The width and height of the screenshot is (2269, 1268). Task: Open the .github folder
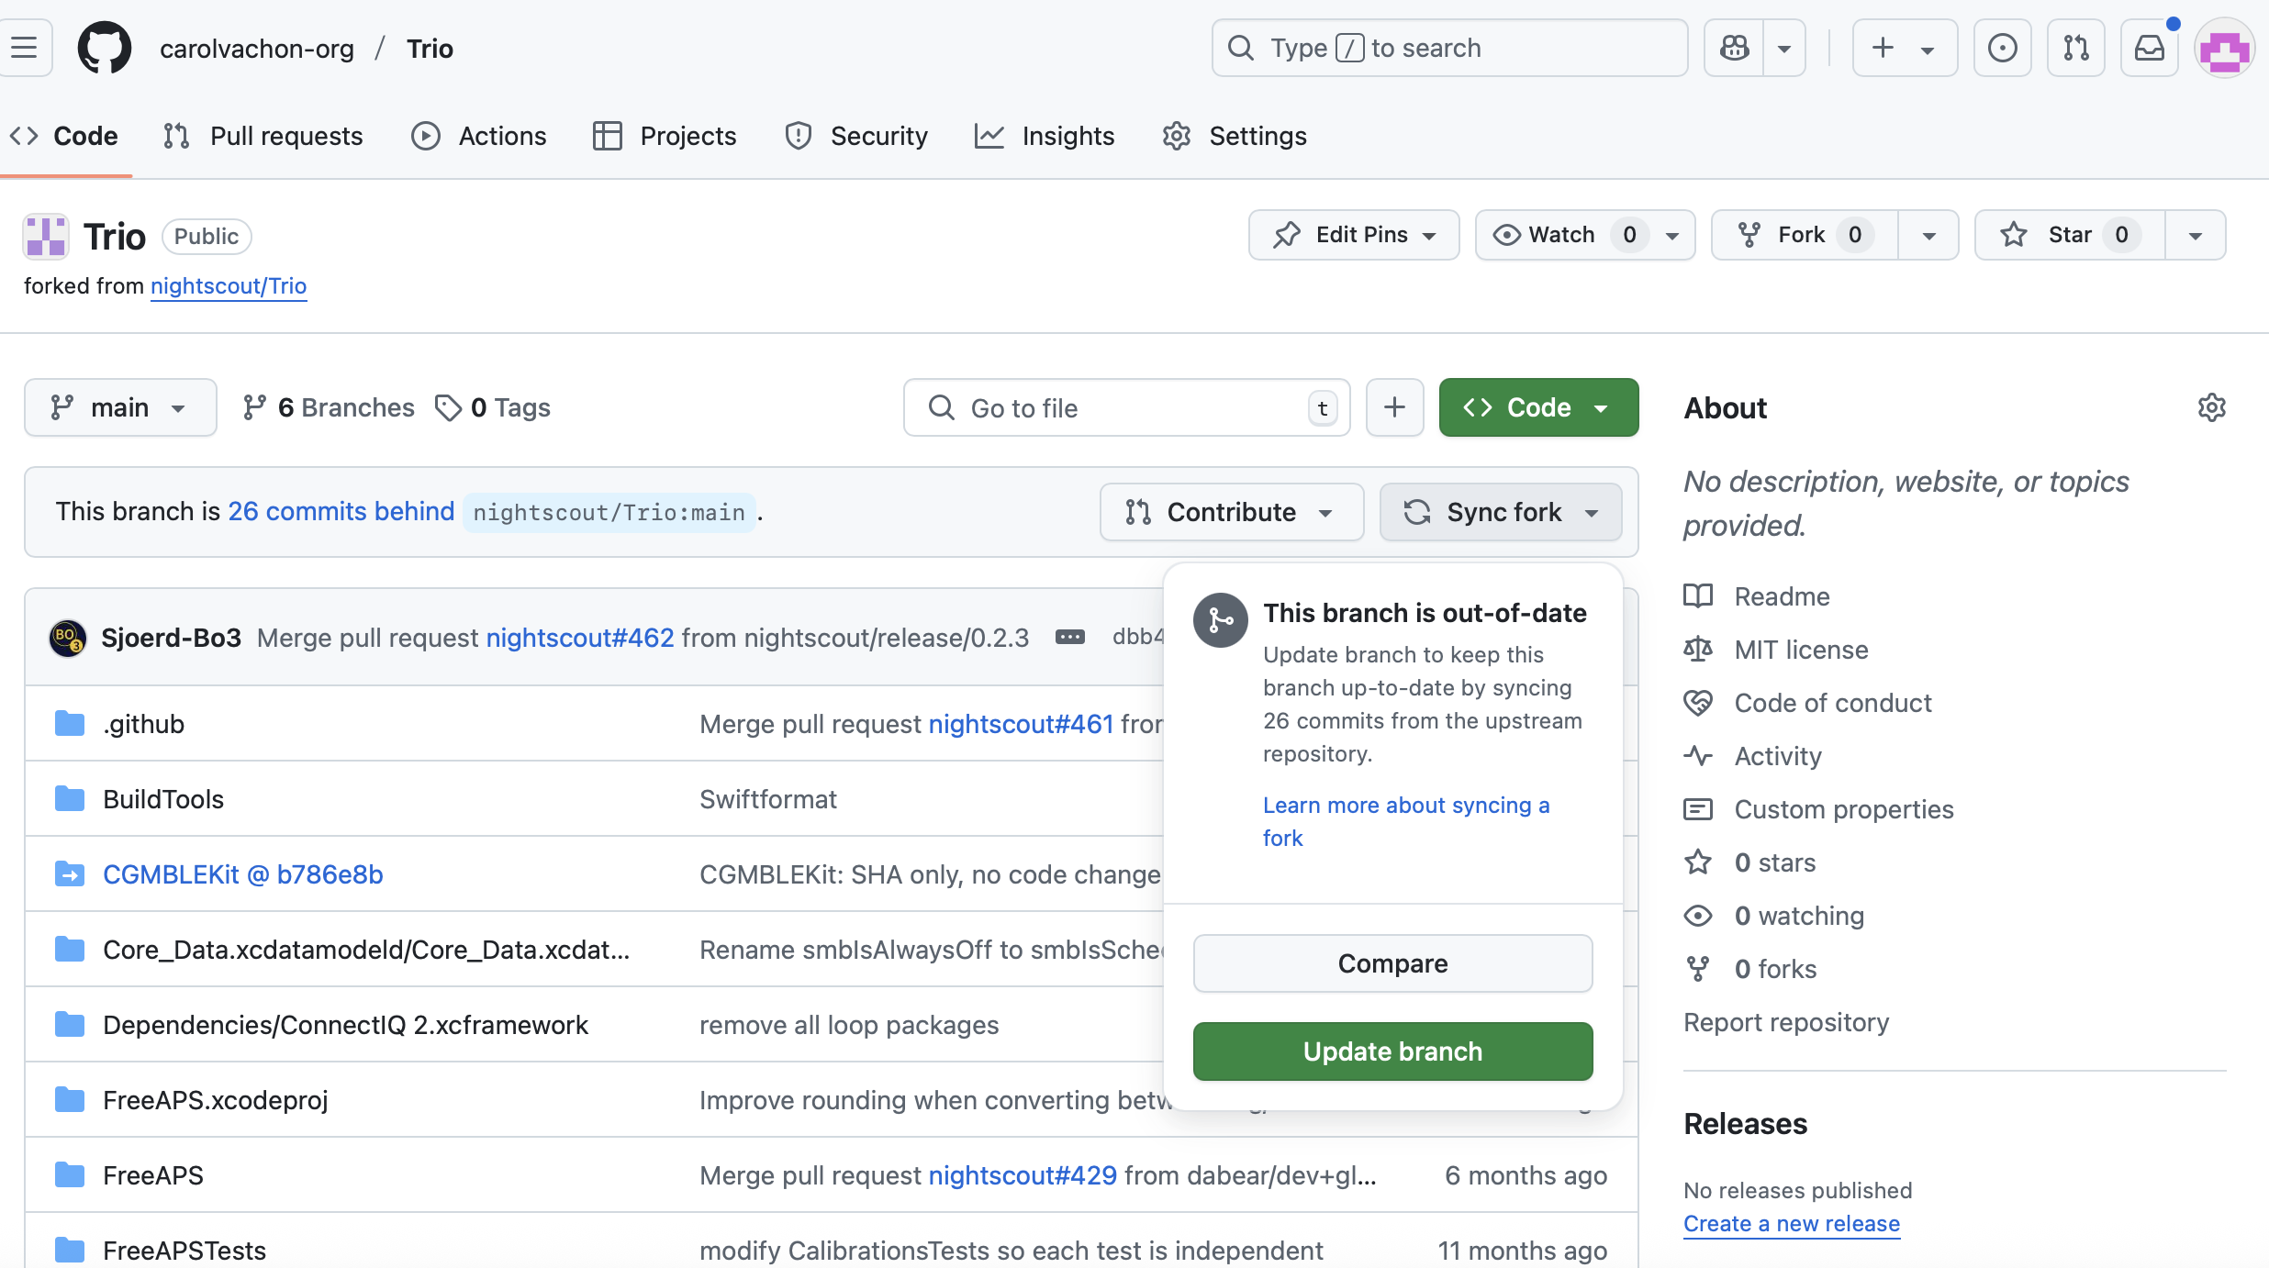click(144, 724)
